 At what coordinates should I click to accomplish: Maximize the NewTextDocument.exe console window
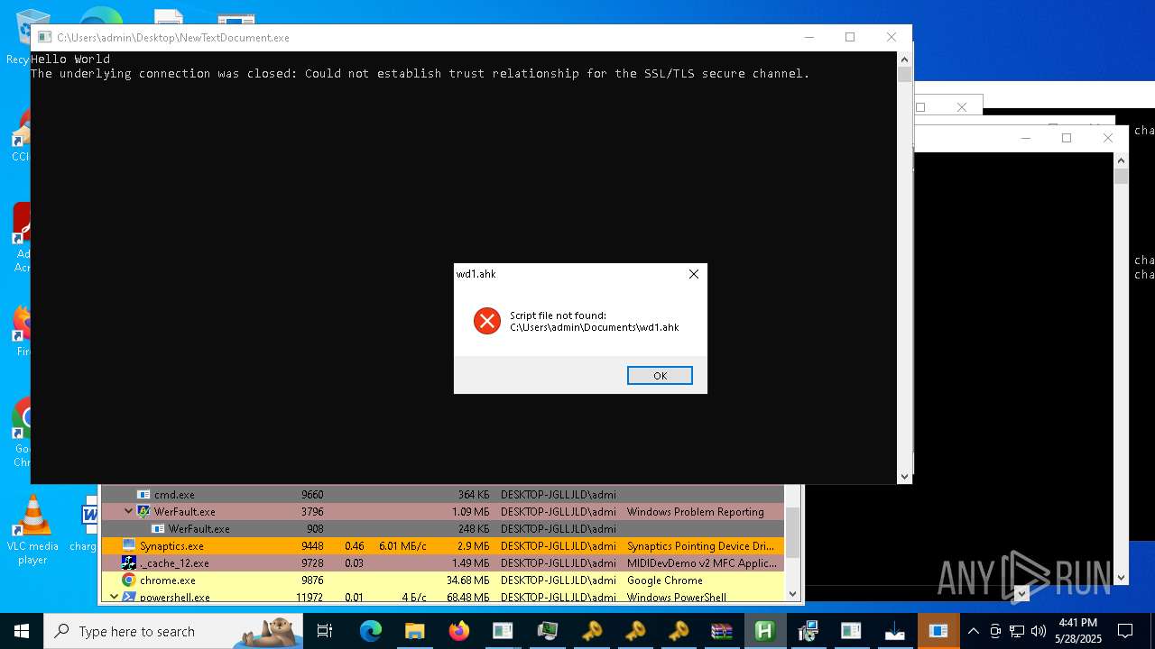click(x=850, y=37)
